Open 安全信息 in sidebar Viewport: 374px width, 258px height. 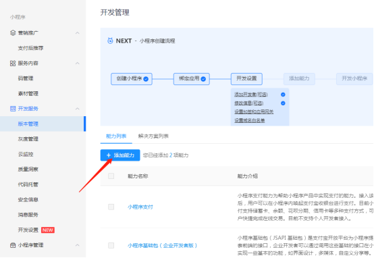click(x=28, y=199)
